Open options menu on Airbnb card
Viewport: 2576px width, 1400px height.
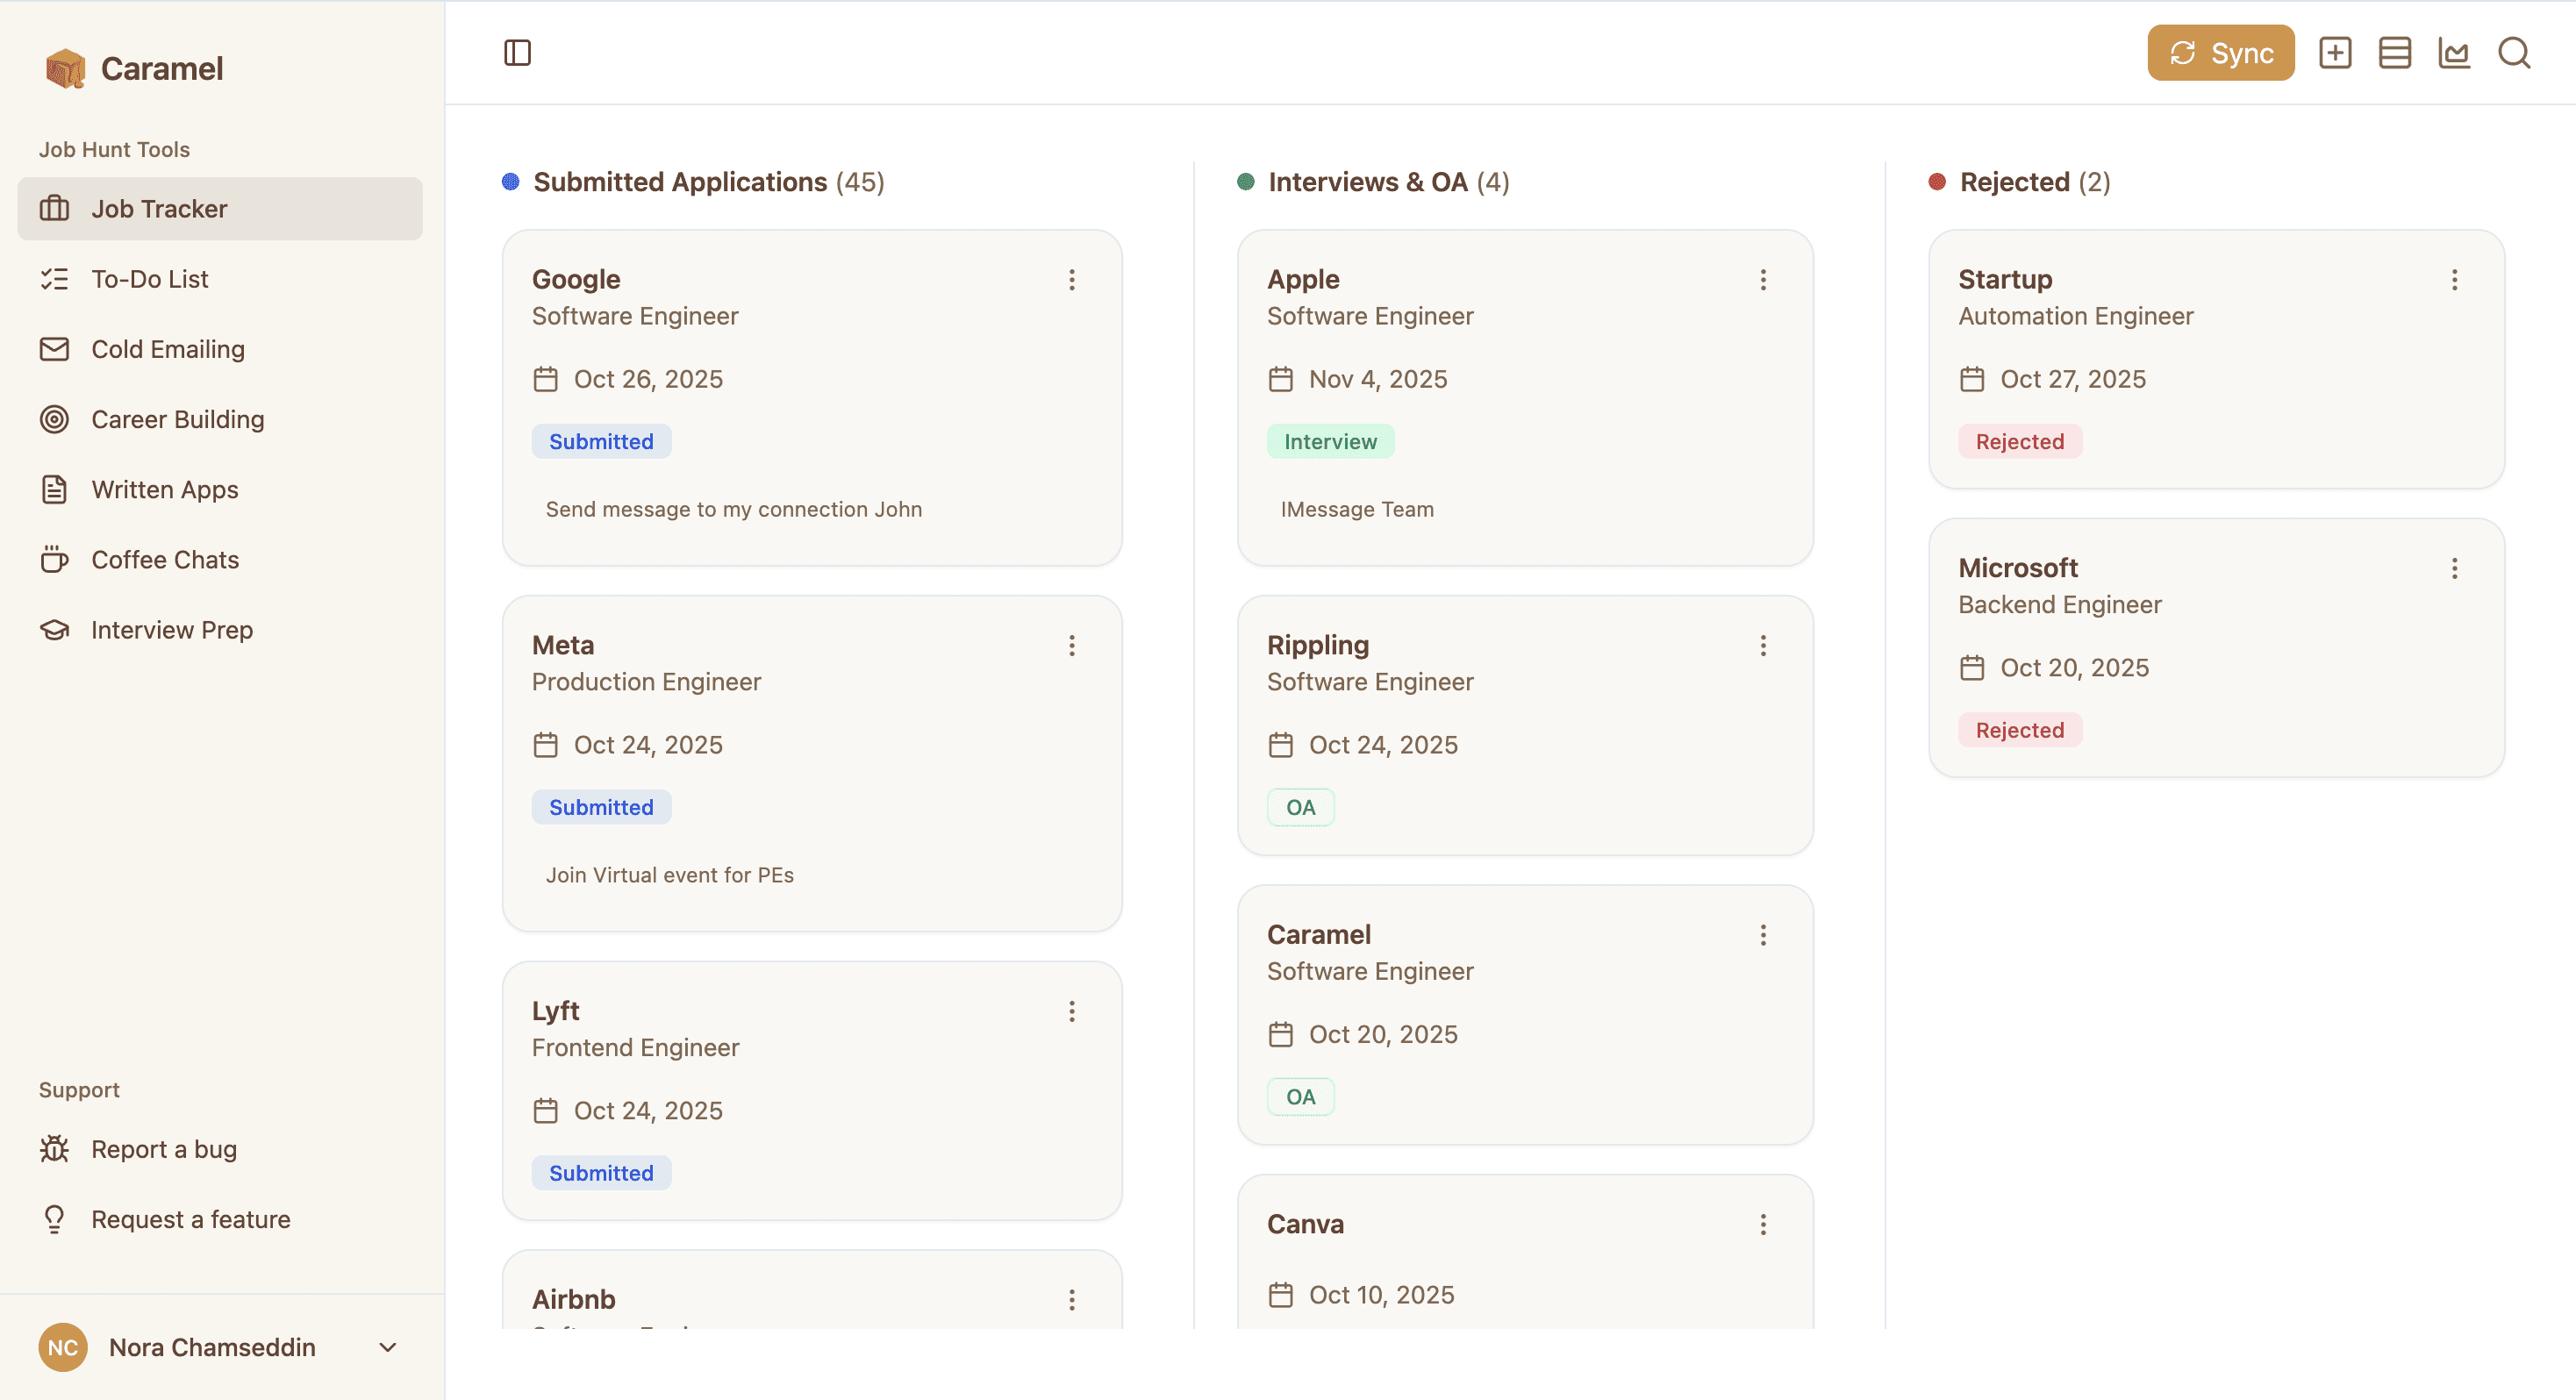point(1072,1300)
